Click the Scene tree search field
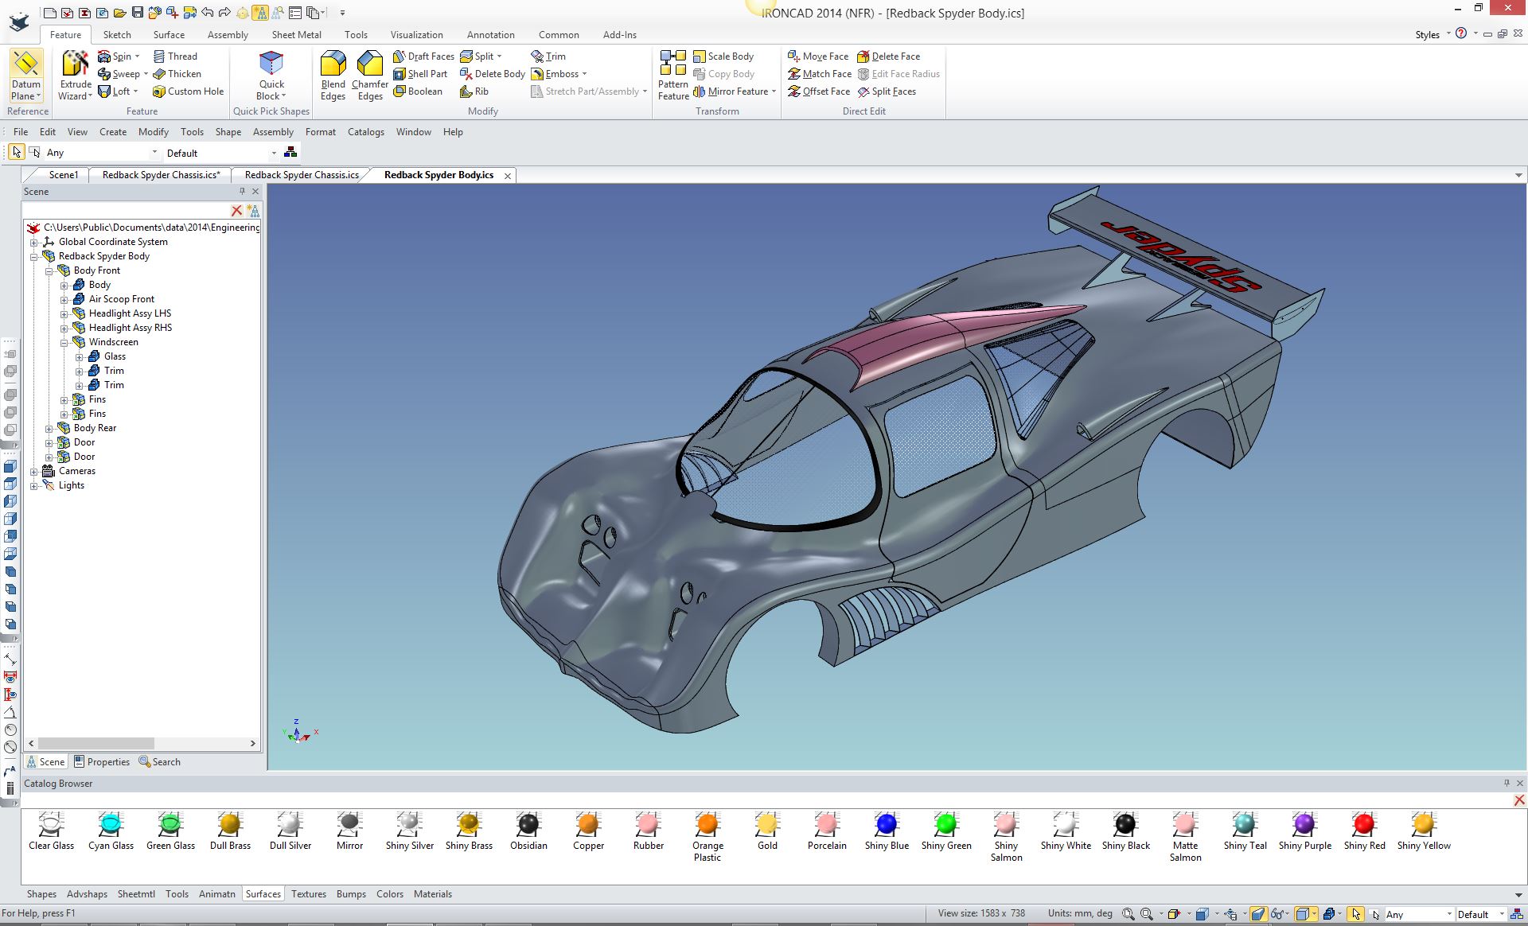Viewport: 1528px width, 926px height. 126,211
